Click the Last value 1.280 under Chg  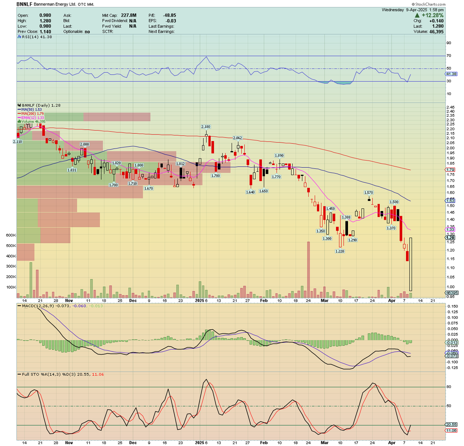click(x=437, y=26)
